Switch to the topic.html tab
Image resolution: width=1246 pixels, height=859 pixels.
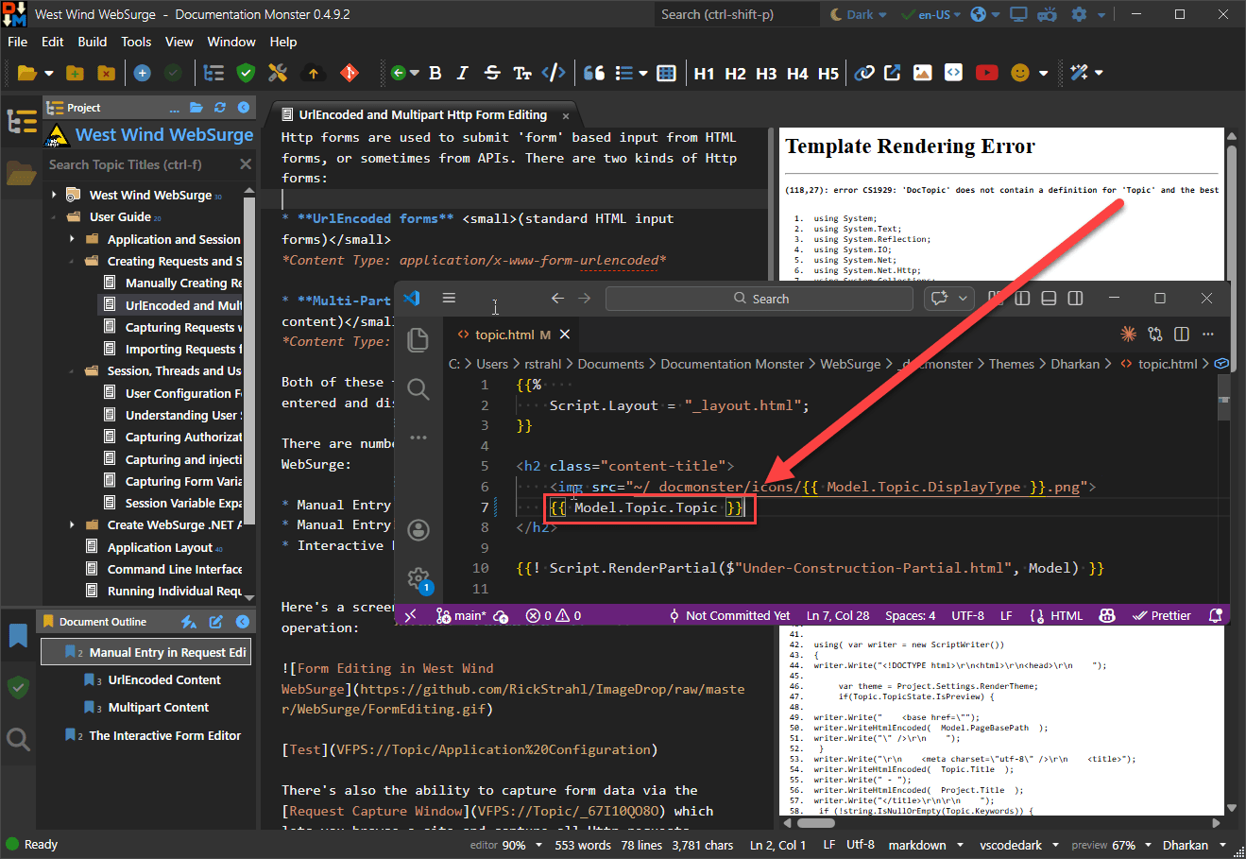(504, 334)
